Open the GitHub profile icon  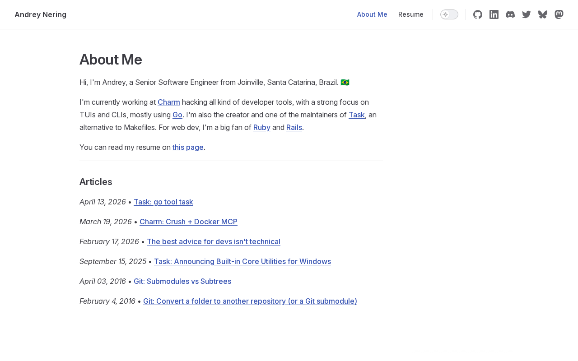478,14
